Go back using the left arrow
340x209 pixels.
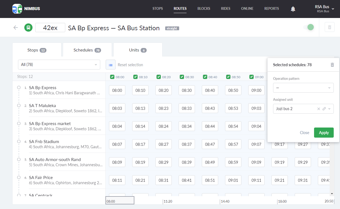[16, 28]
